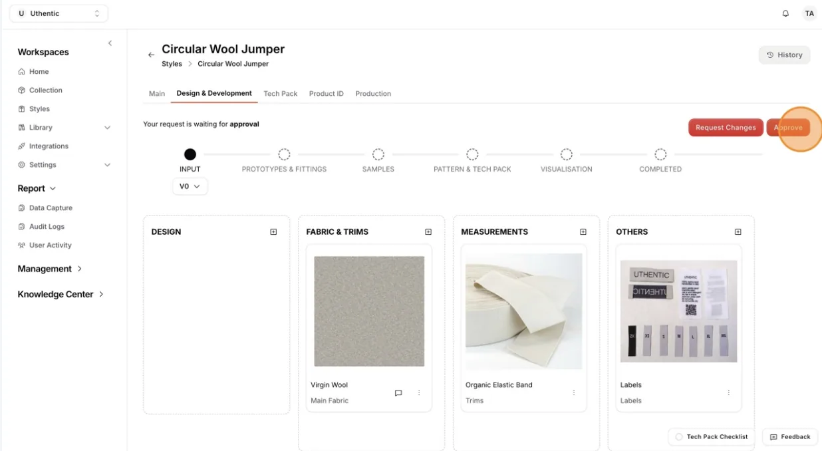Open the Labels image thumbnail

[x=679, y=311]
